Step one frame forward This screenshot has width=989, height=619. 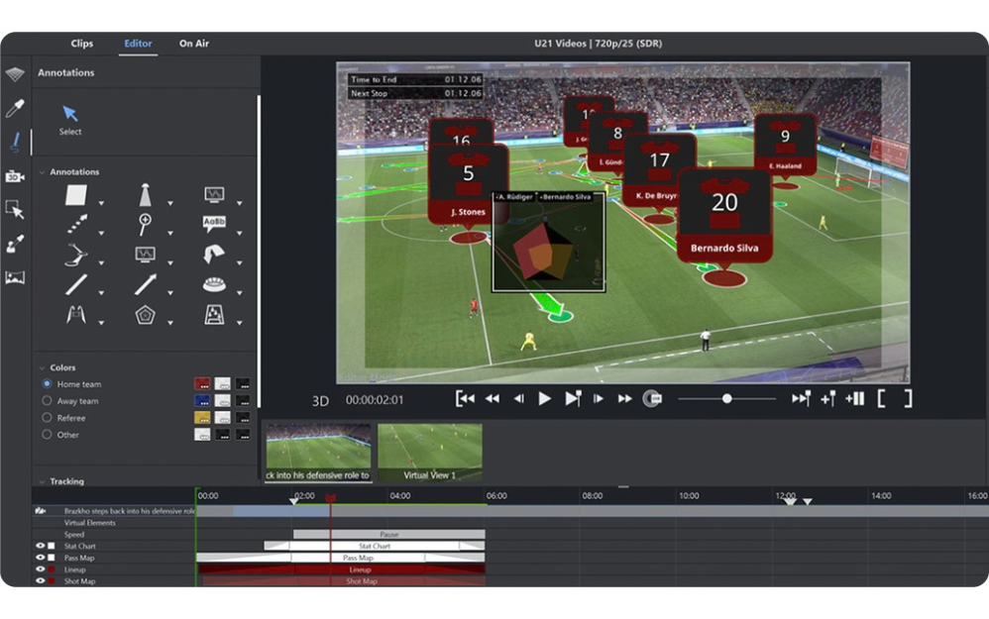click(599, 398)
